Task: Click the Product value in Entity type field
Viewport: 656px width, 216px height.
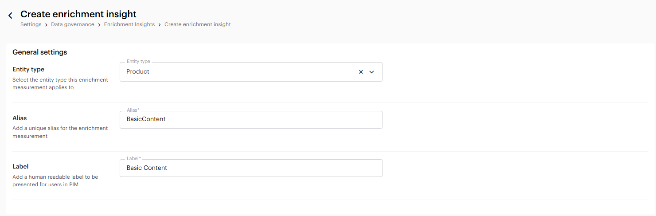Action: [x=138, y=71]
